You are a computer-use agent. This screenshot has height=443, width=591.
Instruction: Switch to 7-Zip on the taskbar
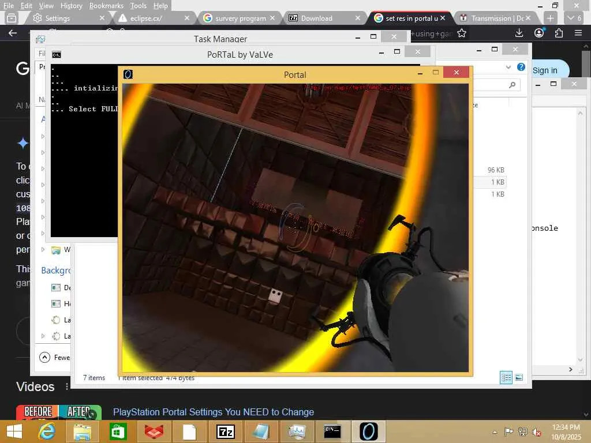tap(225, 431)
